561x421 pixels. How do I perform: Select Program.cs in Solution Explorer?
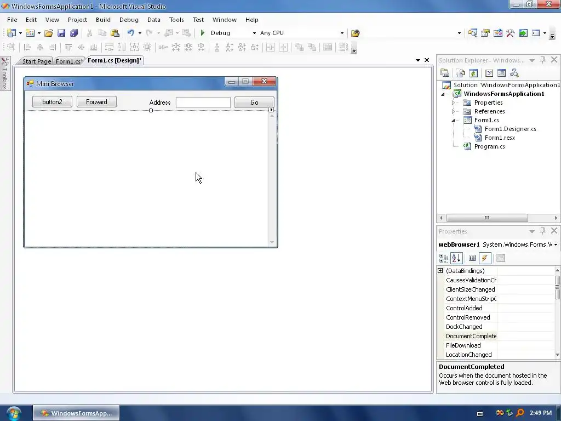[489, 146]
